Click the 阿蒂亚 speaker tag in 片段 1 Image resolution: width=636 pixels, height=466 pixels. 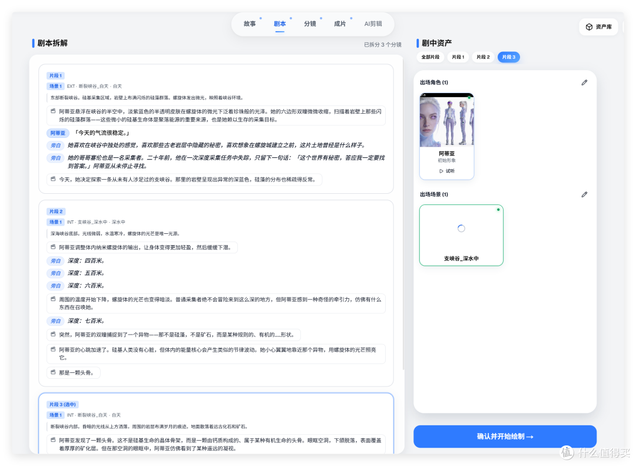tap(58, 133)
